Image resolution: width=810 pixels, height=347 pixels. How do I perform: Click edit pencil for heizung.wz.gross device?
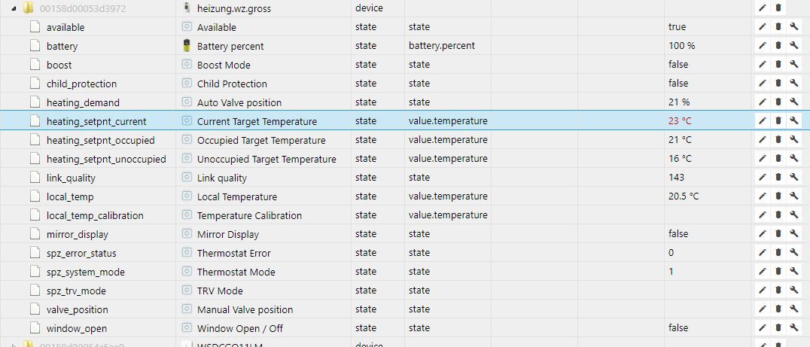tap(763, 8)
